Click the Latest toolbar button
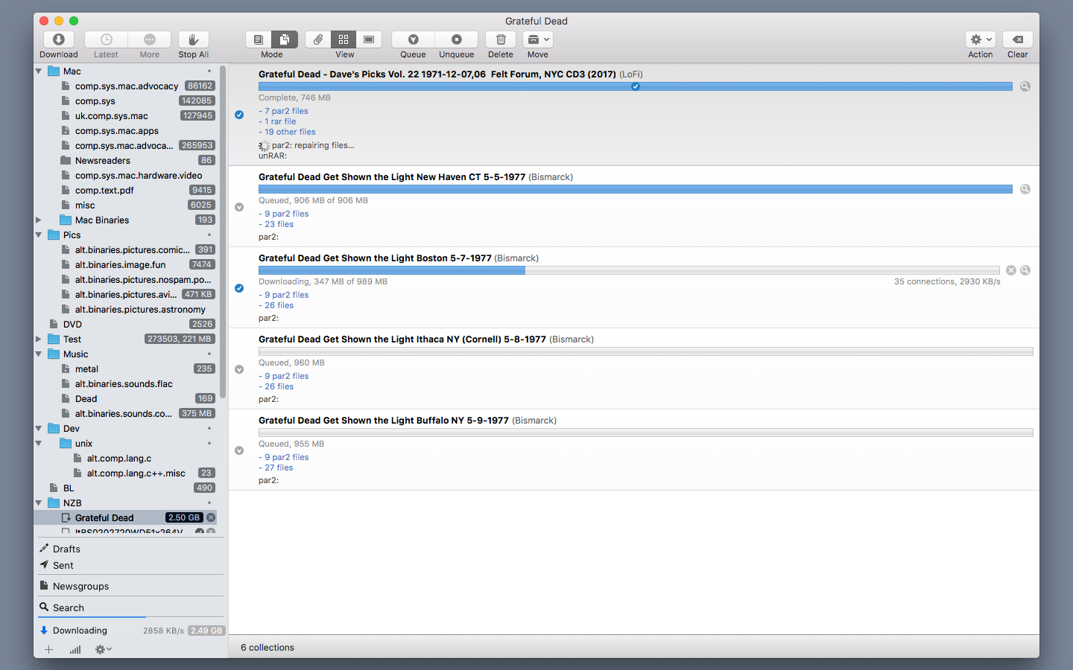This screenshot has width=1073, height=670. (106, 39)
